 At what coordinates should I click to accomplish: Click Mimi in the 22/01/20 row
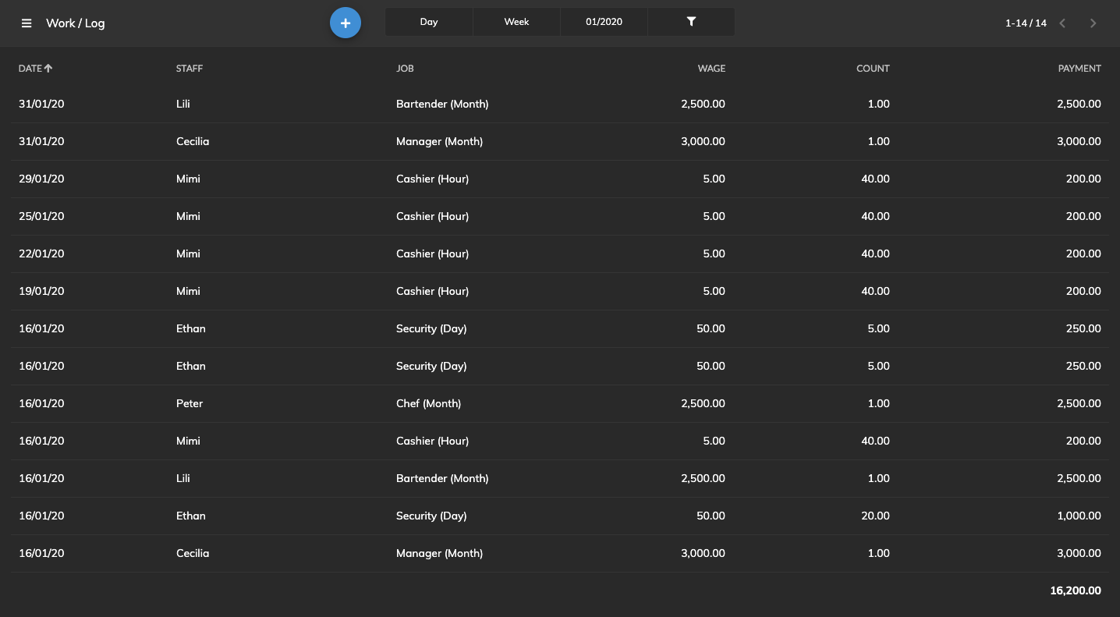click(x=188, y=254)
